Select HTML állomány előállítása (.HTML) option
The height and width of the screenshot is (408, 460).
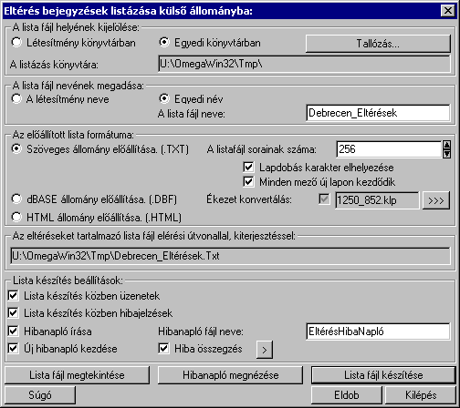click(16, 217)
